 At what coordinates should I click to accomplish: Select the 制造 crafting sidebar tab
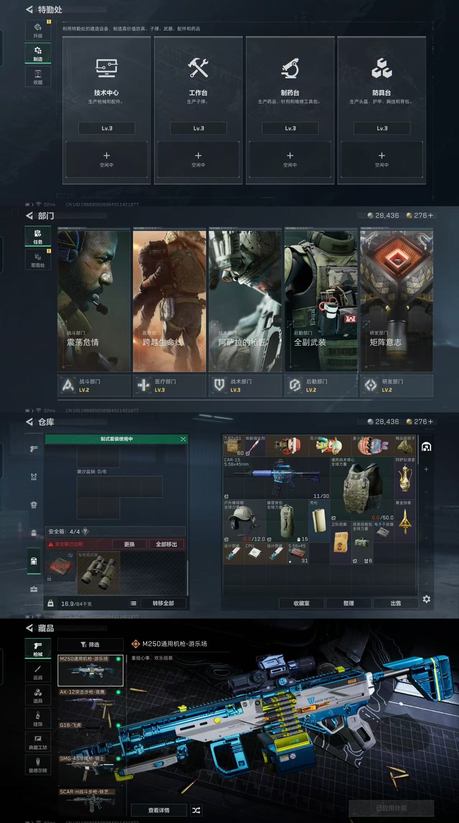pyautogui.click(x=38, y=53)
